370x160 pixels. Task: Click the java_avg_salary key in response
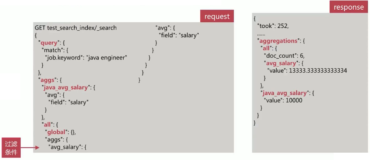point(285,93)
